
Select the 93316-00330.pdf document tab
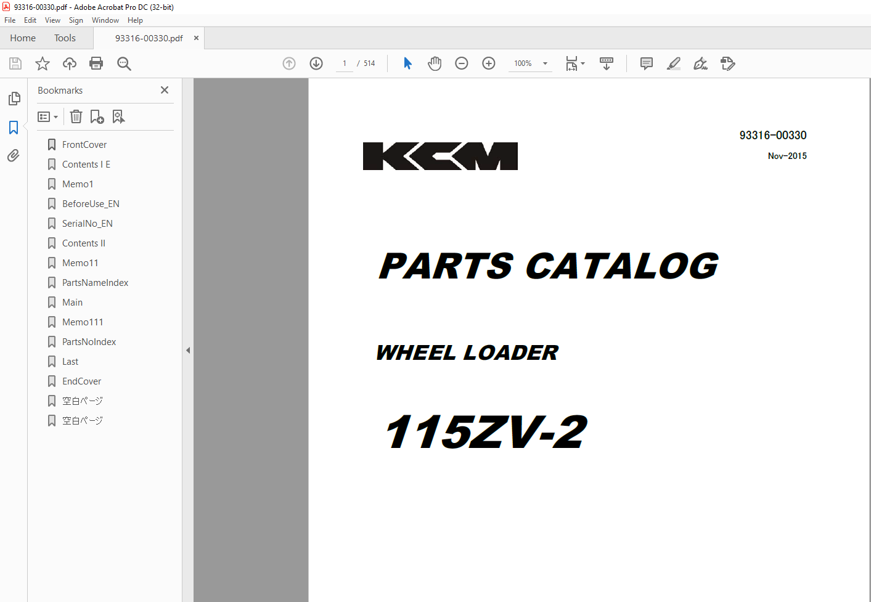tap(149, 38)
